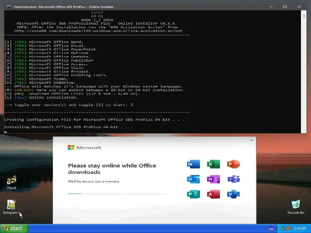Viewport: 311px width, 233px height.
Task: Select the Mypal desktop shortcut
Action: [x=12, y=182]
